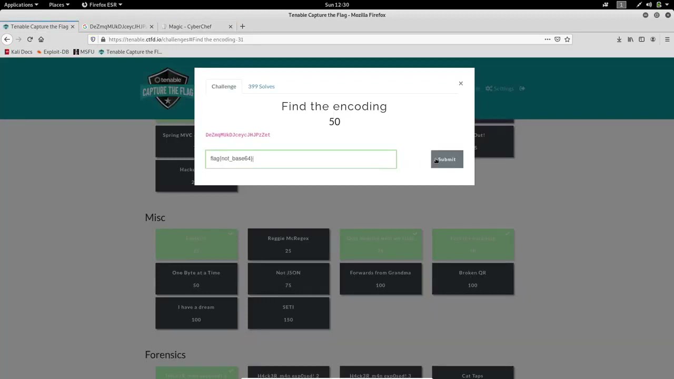This screenshot has width=674, height=379.
Task: Close the Tenable Capture the Flag tab
Action: [x=73, y=26]
